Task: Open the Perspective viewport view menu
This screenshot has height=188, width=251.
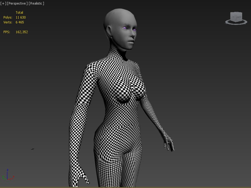Action: [x=17, y=3]
